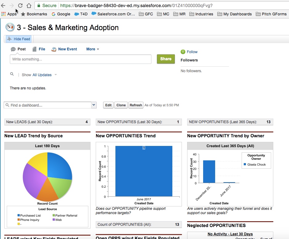This screenshot has width=289, height=239.
Task: Click the browser back arrow
Action: pos(3,6)
